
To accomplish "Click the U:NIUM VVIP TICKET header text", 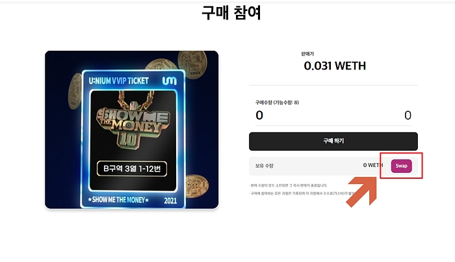I will pyautogui.click(x=119, y=81).
